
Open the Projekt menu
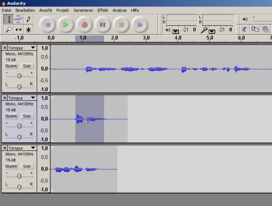(63, 10)
